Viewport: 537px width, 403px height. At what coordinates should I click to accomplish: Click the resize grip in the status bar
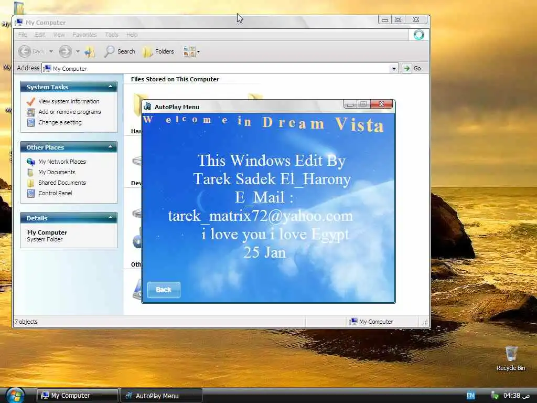click(425, 322)
